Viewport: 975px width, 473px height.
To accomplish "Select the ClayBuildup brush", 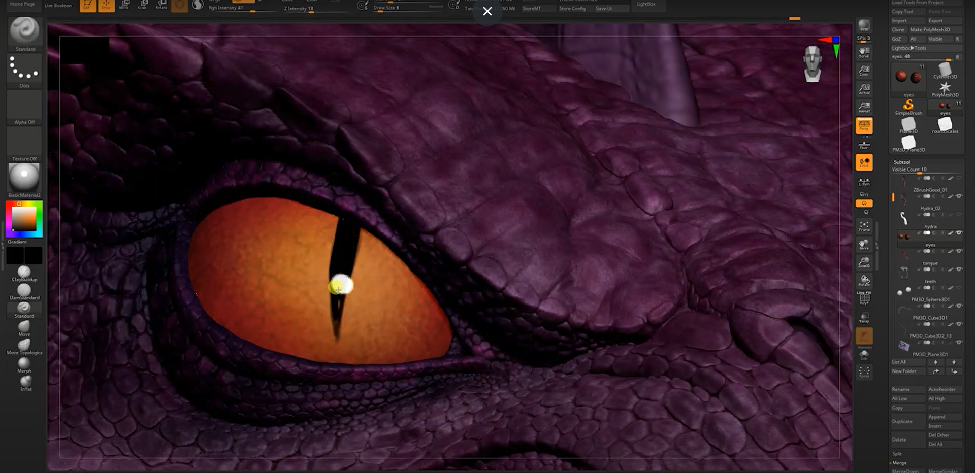I will [x=24, y=273].
